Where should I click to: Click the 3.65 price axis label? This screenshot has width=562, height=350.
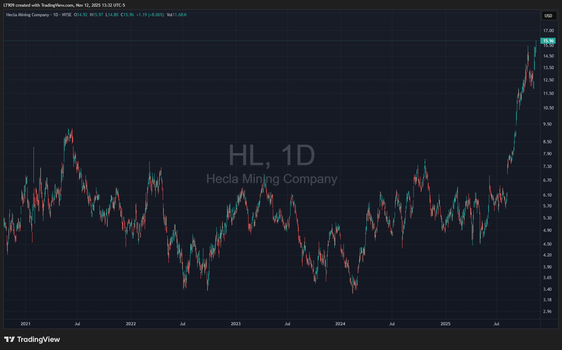click(x=547, y=278)
